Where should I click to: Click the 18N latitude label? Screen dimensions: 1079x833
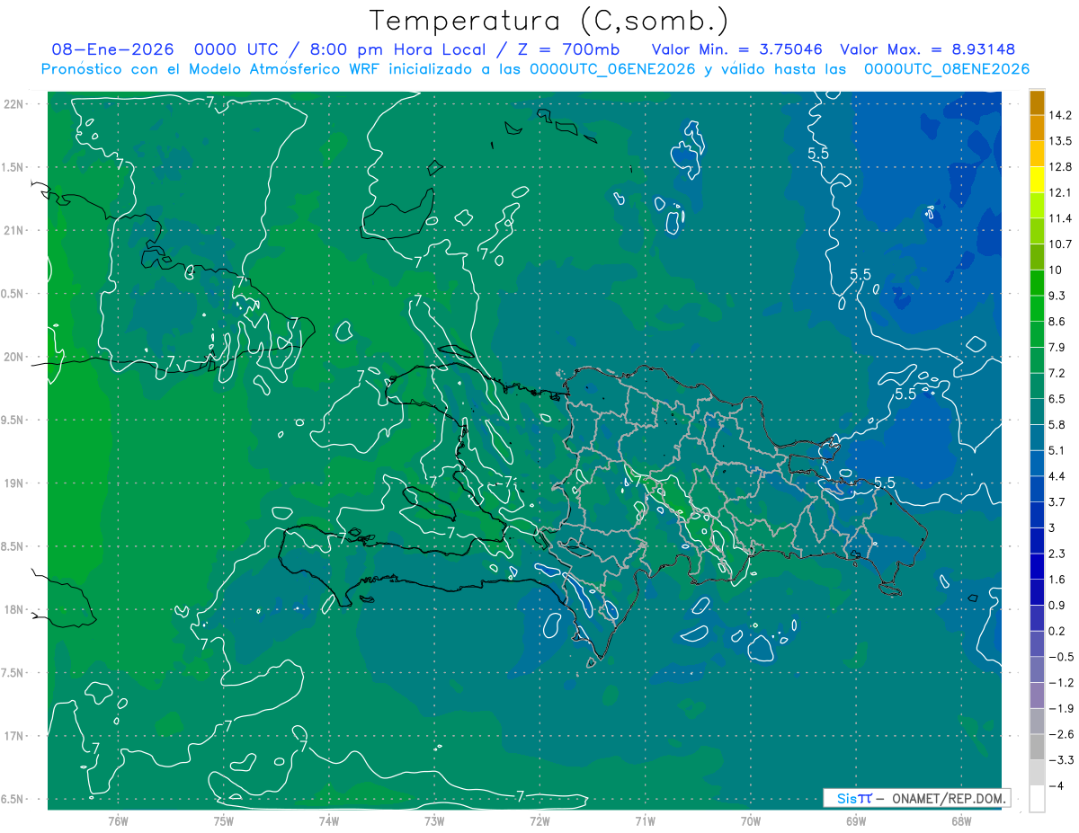[x=13, y=610]
